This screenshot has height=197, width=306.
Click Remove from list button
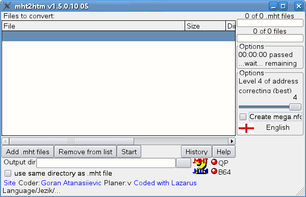tap(86, 152)
